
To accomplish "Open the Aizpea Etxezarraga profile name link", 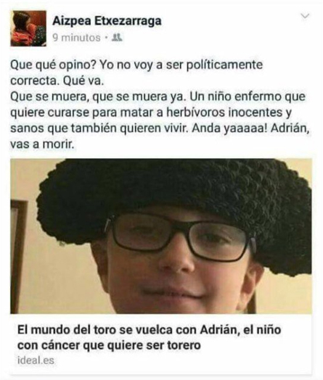I will [x=107, y=21].
